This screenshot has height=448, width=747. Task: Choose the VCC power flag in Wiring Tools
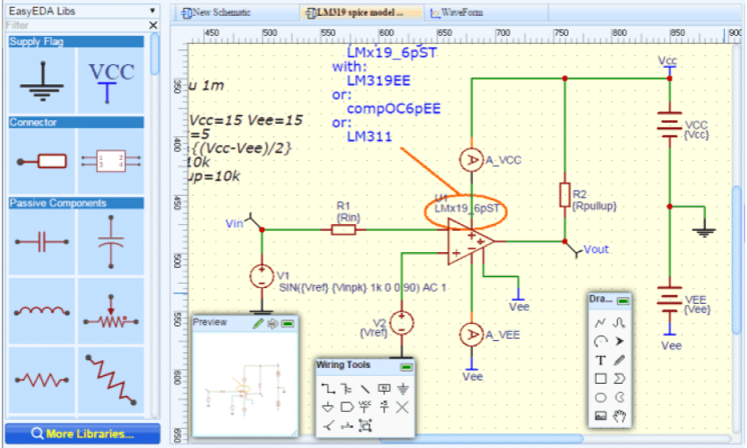tap(365, 407)
